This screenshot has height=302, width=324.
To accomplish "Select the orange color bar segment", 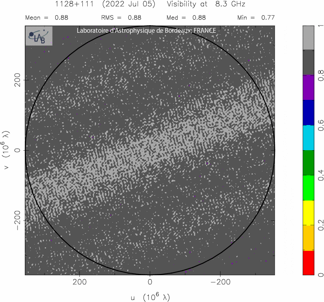I will (x=308, y=238).
